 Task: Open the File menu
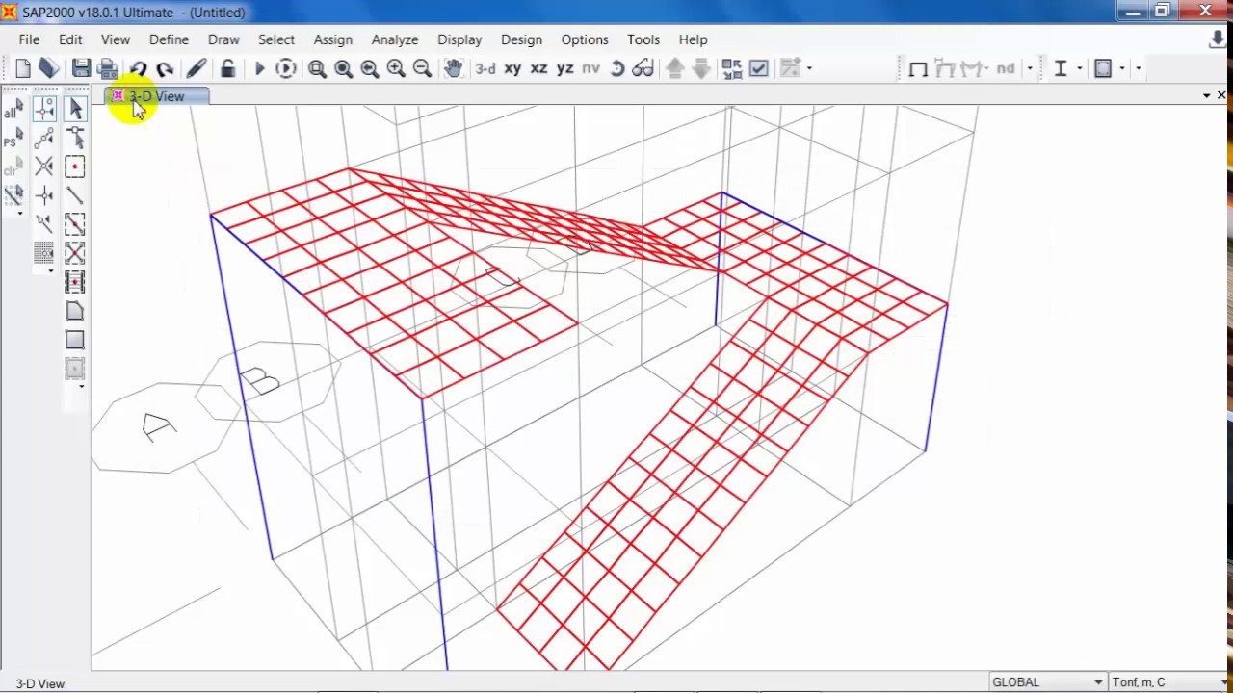tap(29, 39)
